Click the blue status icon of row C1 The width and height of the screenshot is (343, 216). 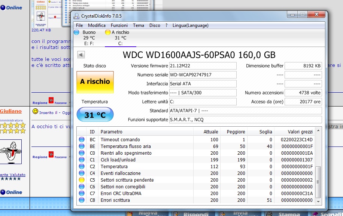click(82, 160)
